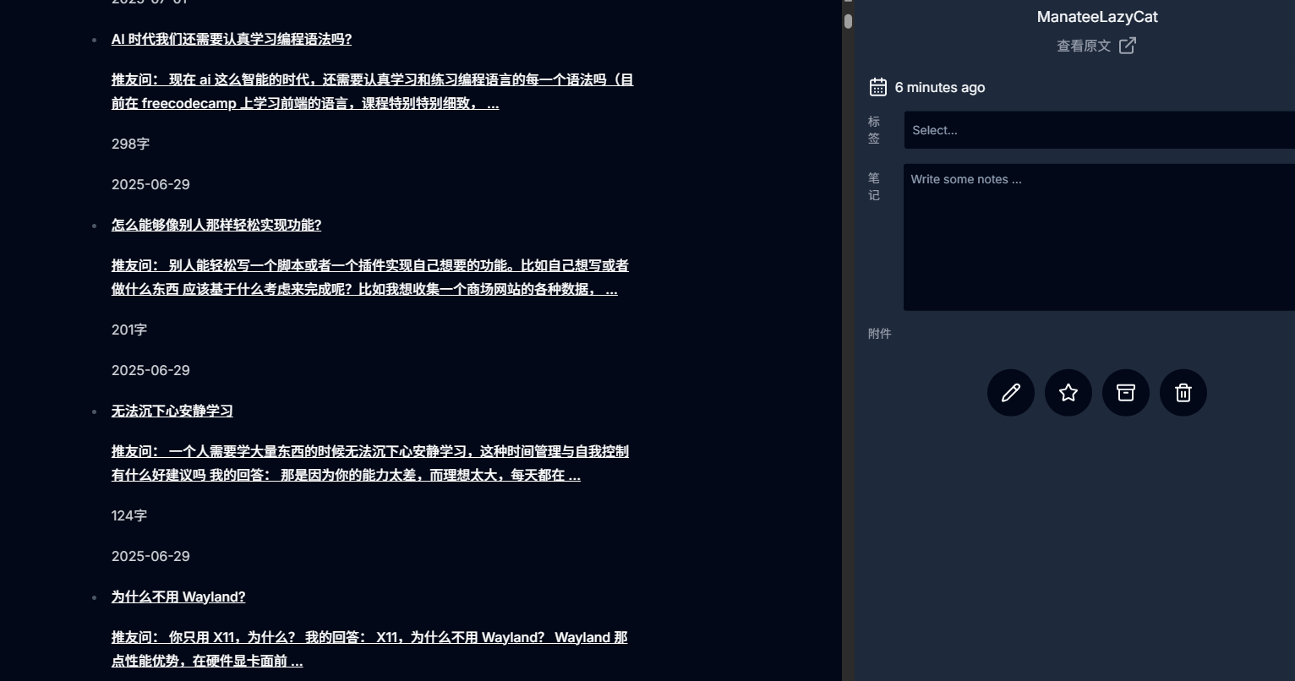1295x681 pixels.
Task: Click the pencil edit icon button
Action: coord(1011,393)
